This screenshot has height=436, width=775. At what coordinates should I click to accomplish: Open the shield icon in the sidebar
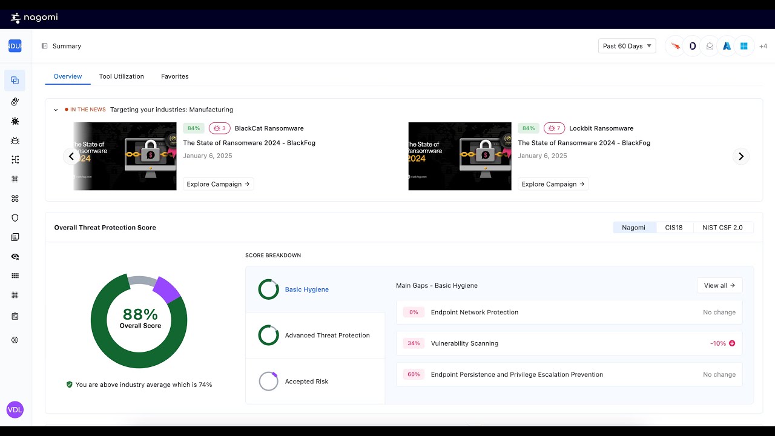click(x=15, y=218)
